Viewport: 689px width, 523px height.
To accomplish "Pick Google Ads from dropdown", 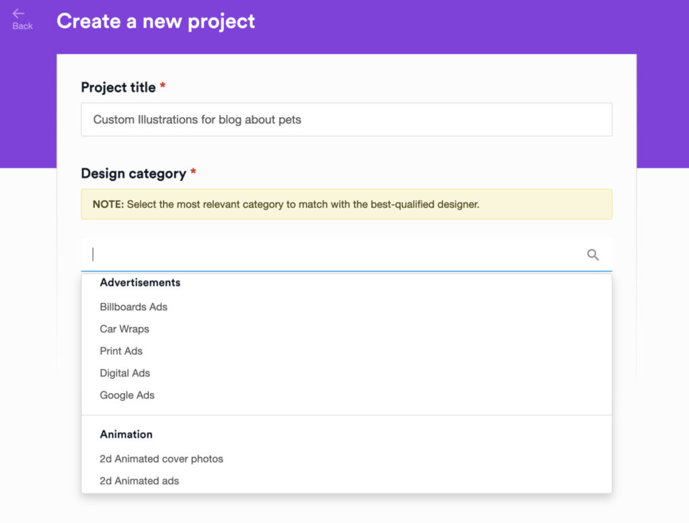I will (127, 394).
